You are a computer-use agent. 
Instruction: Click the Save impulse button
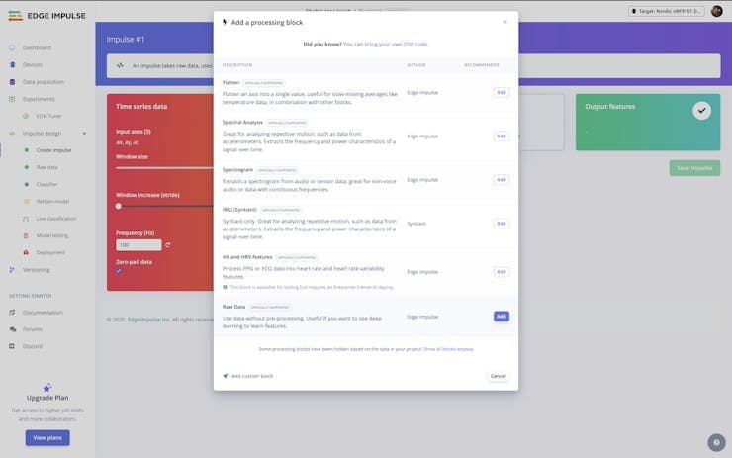coord(694,168)
